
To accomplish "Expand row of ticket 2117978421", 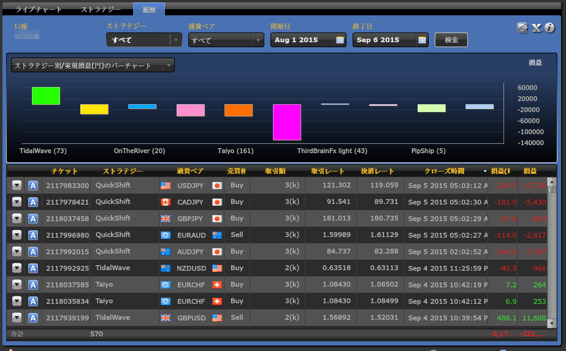I will click(x=17, y=202).
